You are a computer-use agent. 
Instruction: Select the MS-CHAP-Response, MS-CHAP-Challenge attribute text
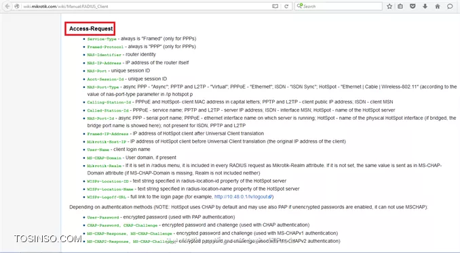[130, 233]
